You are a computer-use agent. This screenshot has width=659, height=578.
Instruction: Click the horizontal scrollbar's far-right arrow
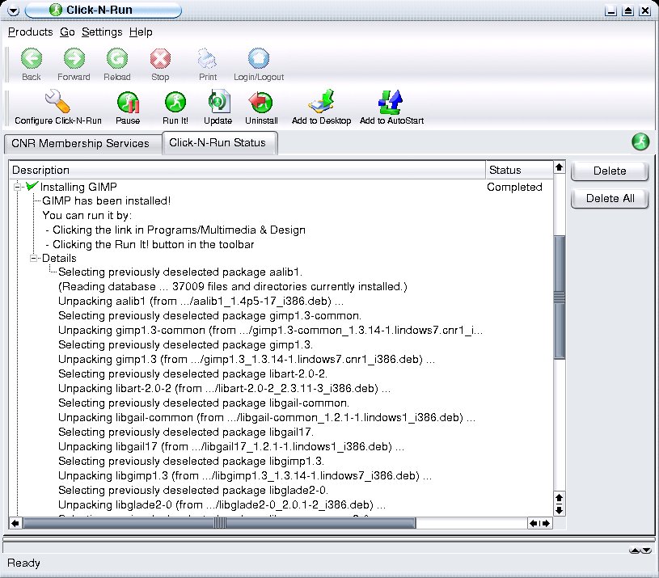tap(546, 523)
